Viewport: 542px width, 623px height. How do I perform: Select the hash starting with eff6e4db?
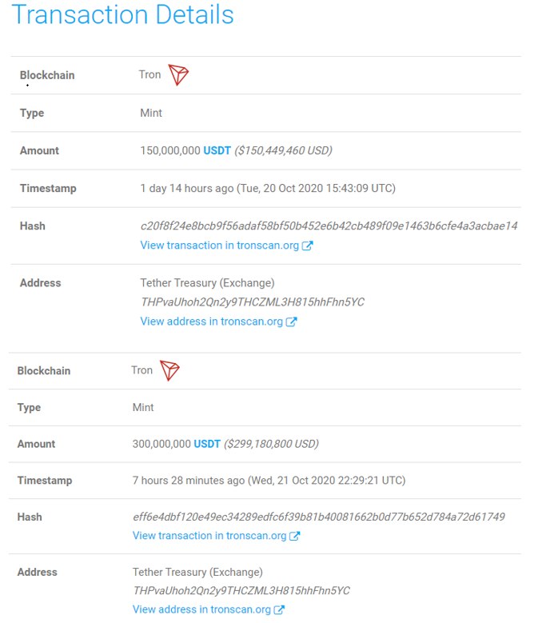point(318,517)
